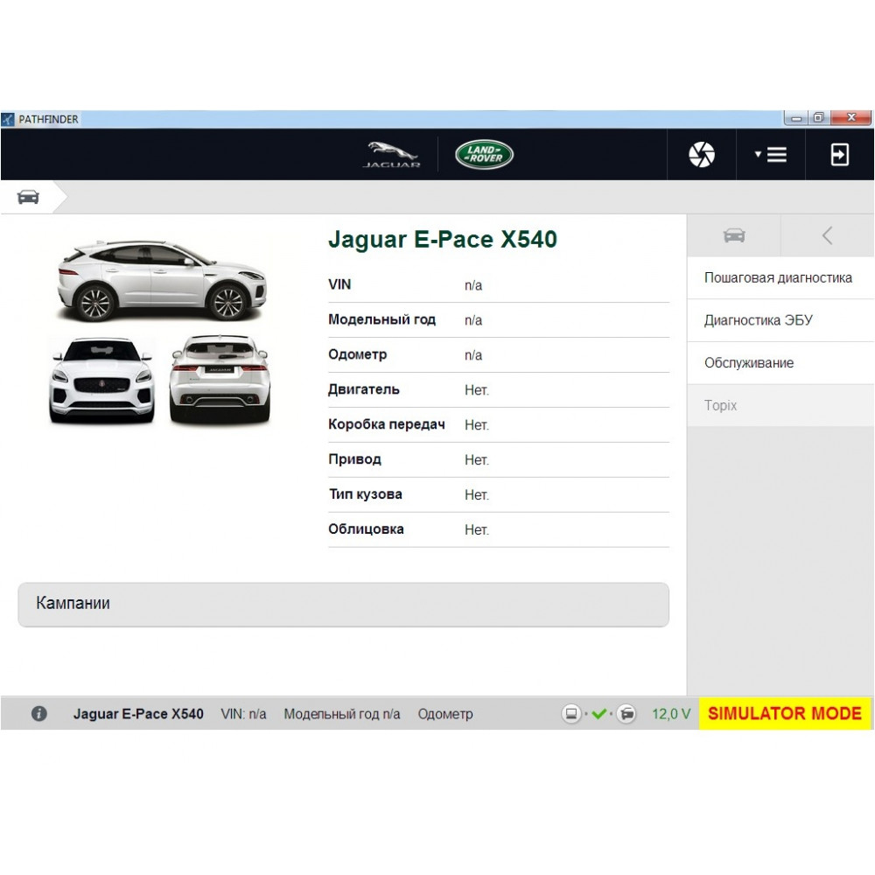The width and height of the screenshot is (875, 875).
Task: Click the rear-view E-Pace image
Action: click(220, 381)
